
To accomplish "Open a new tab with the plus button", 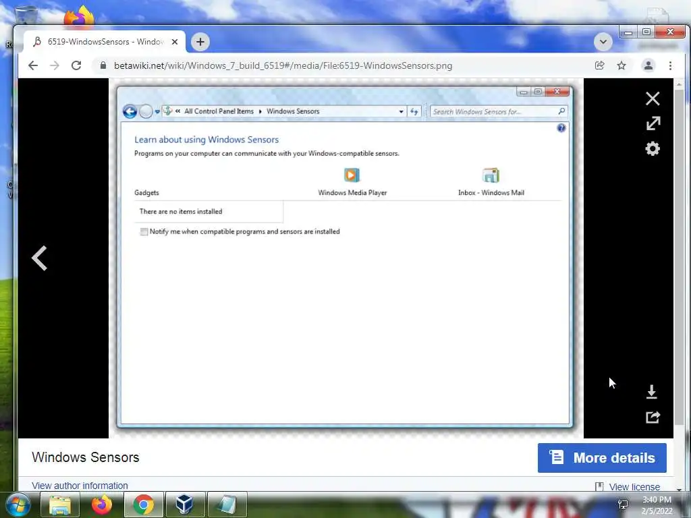I will 200,42.
